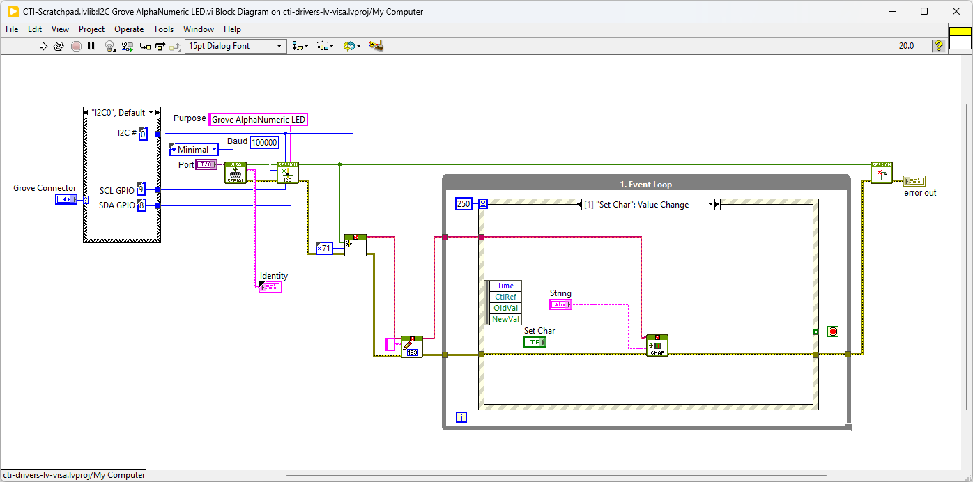Pause the VI execution

coord(91,46)
